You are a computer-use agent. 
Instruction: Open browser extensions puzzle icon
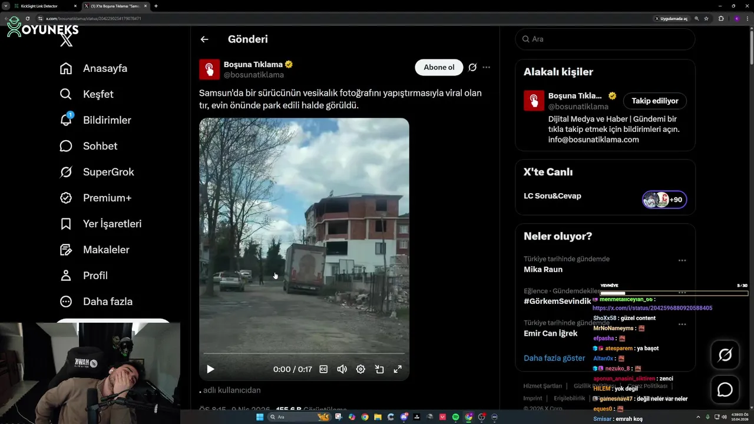[x=721, y=18]
